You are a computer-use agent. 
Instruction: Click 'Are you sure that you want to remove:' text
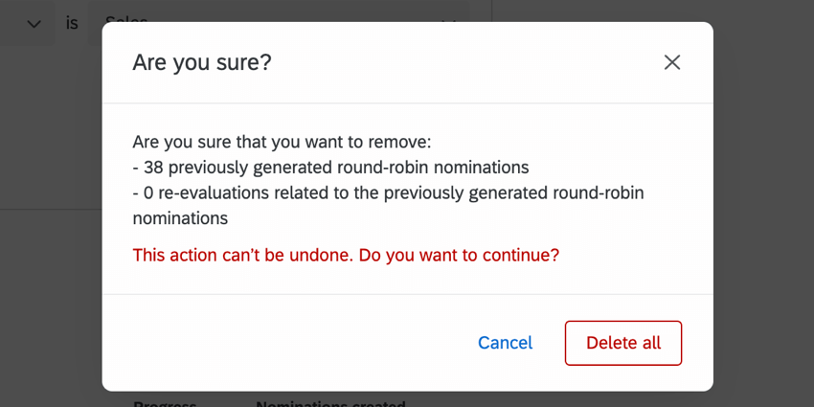point(282,142)
